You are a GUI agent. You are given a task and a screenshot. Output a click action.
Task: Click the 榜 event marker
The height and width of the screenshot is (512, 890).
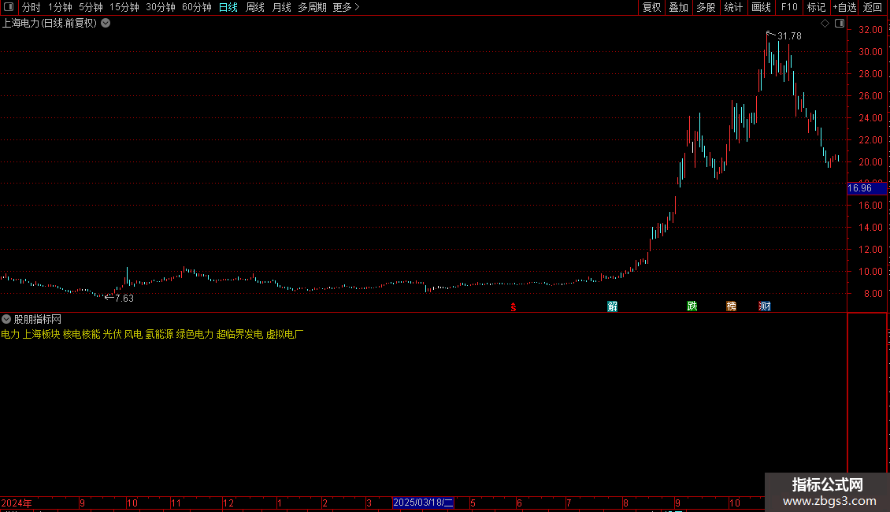(731, 306)
